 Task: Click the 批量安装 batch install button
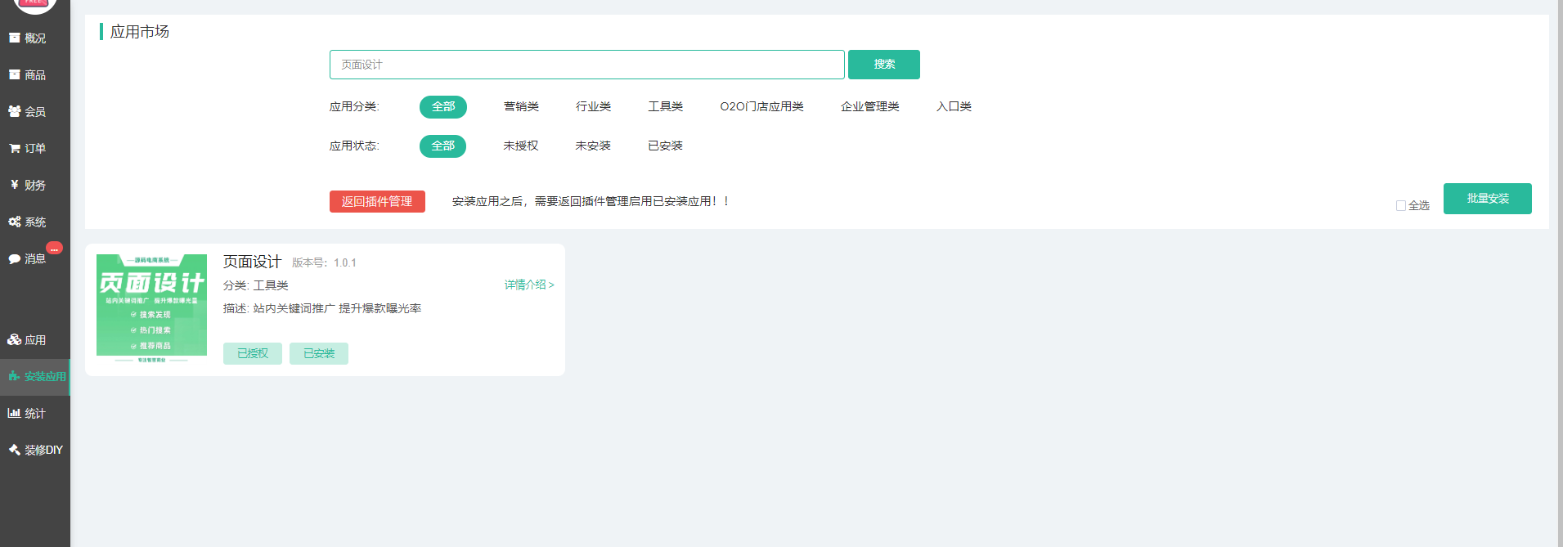click(x=1487, y=199)
